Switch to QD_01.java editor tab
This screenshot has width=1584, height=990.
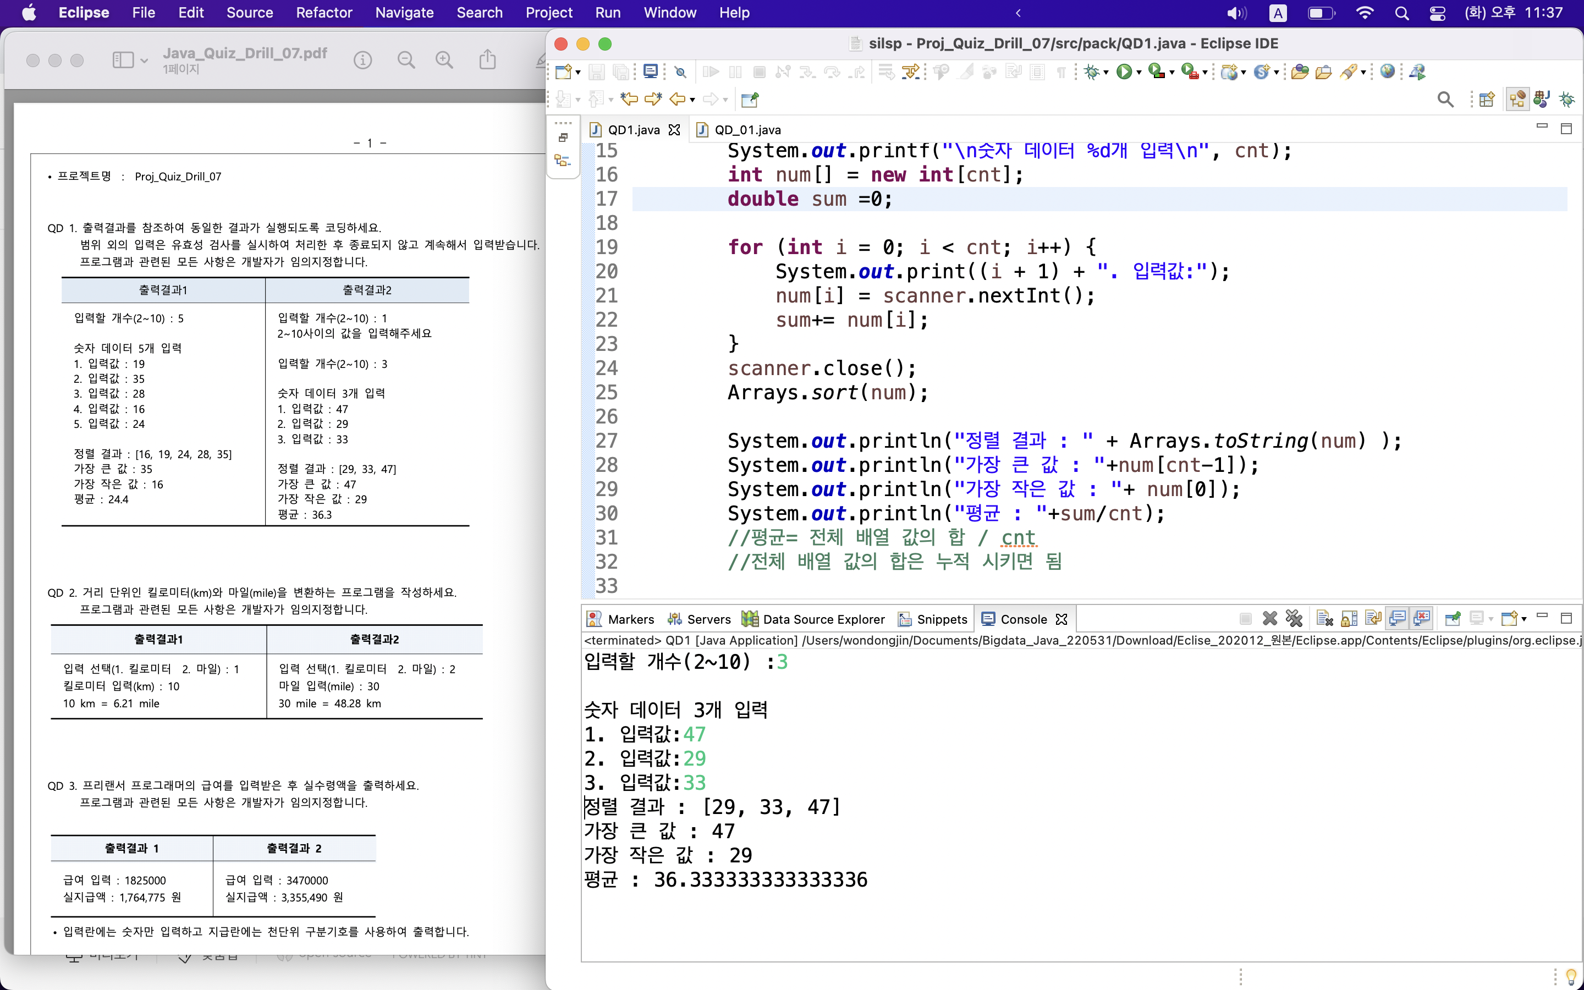coord(747,130)
